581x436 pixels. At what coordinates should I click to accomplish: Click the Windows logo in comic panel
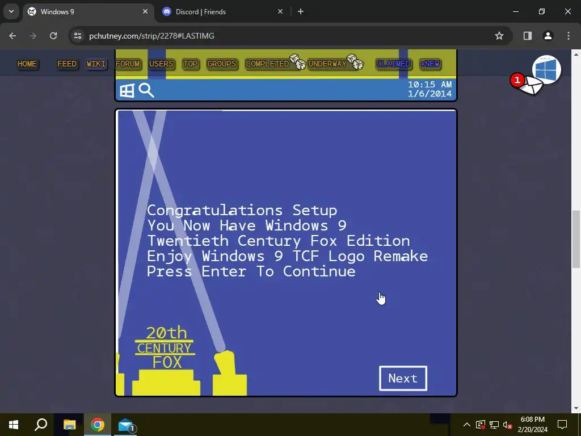coord(127,90)
